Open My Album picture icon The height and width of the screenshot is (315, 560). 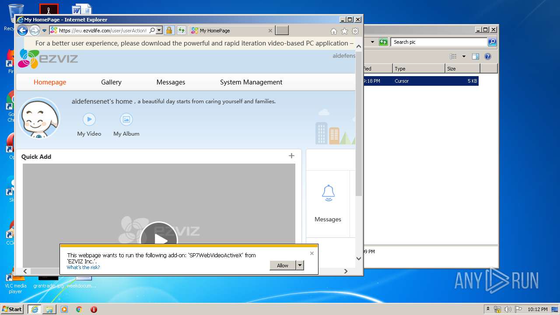tap(126, 119)
